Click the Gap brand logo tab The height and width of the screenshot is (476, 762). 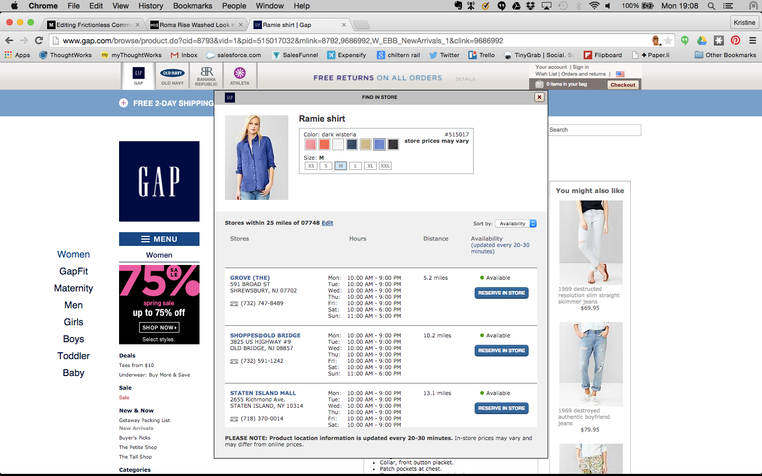click(x=139, y=76)
